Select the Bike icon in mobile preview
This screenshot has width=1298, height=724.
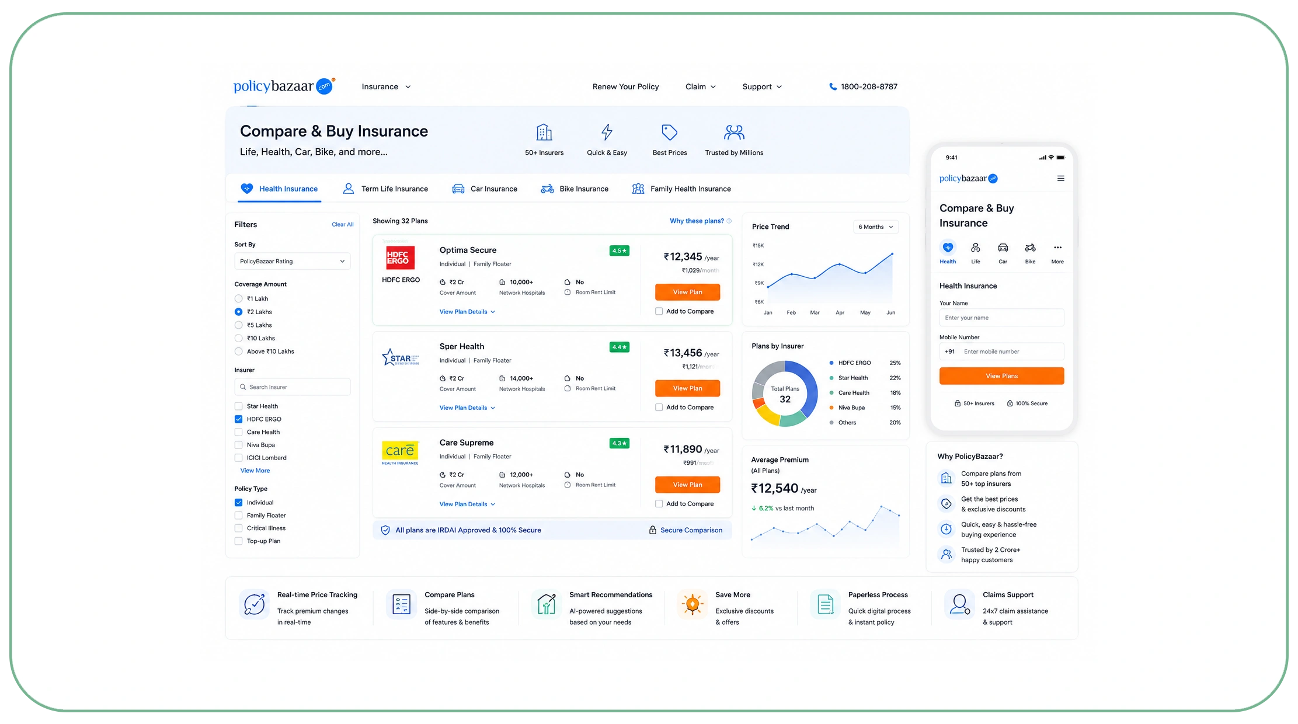click(1030, 248)
